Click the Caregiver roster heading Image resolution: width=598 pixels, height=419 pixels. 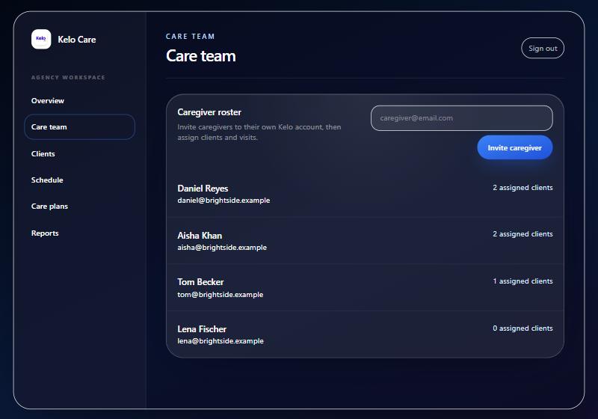pos(209,112)
